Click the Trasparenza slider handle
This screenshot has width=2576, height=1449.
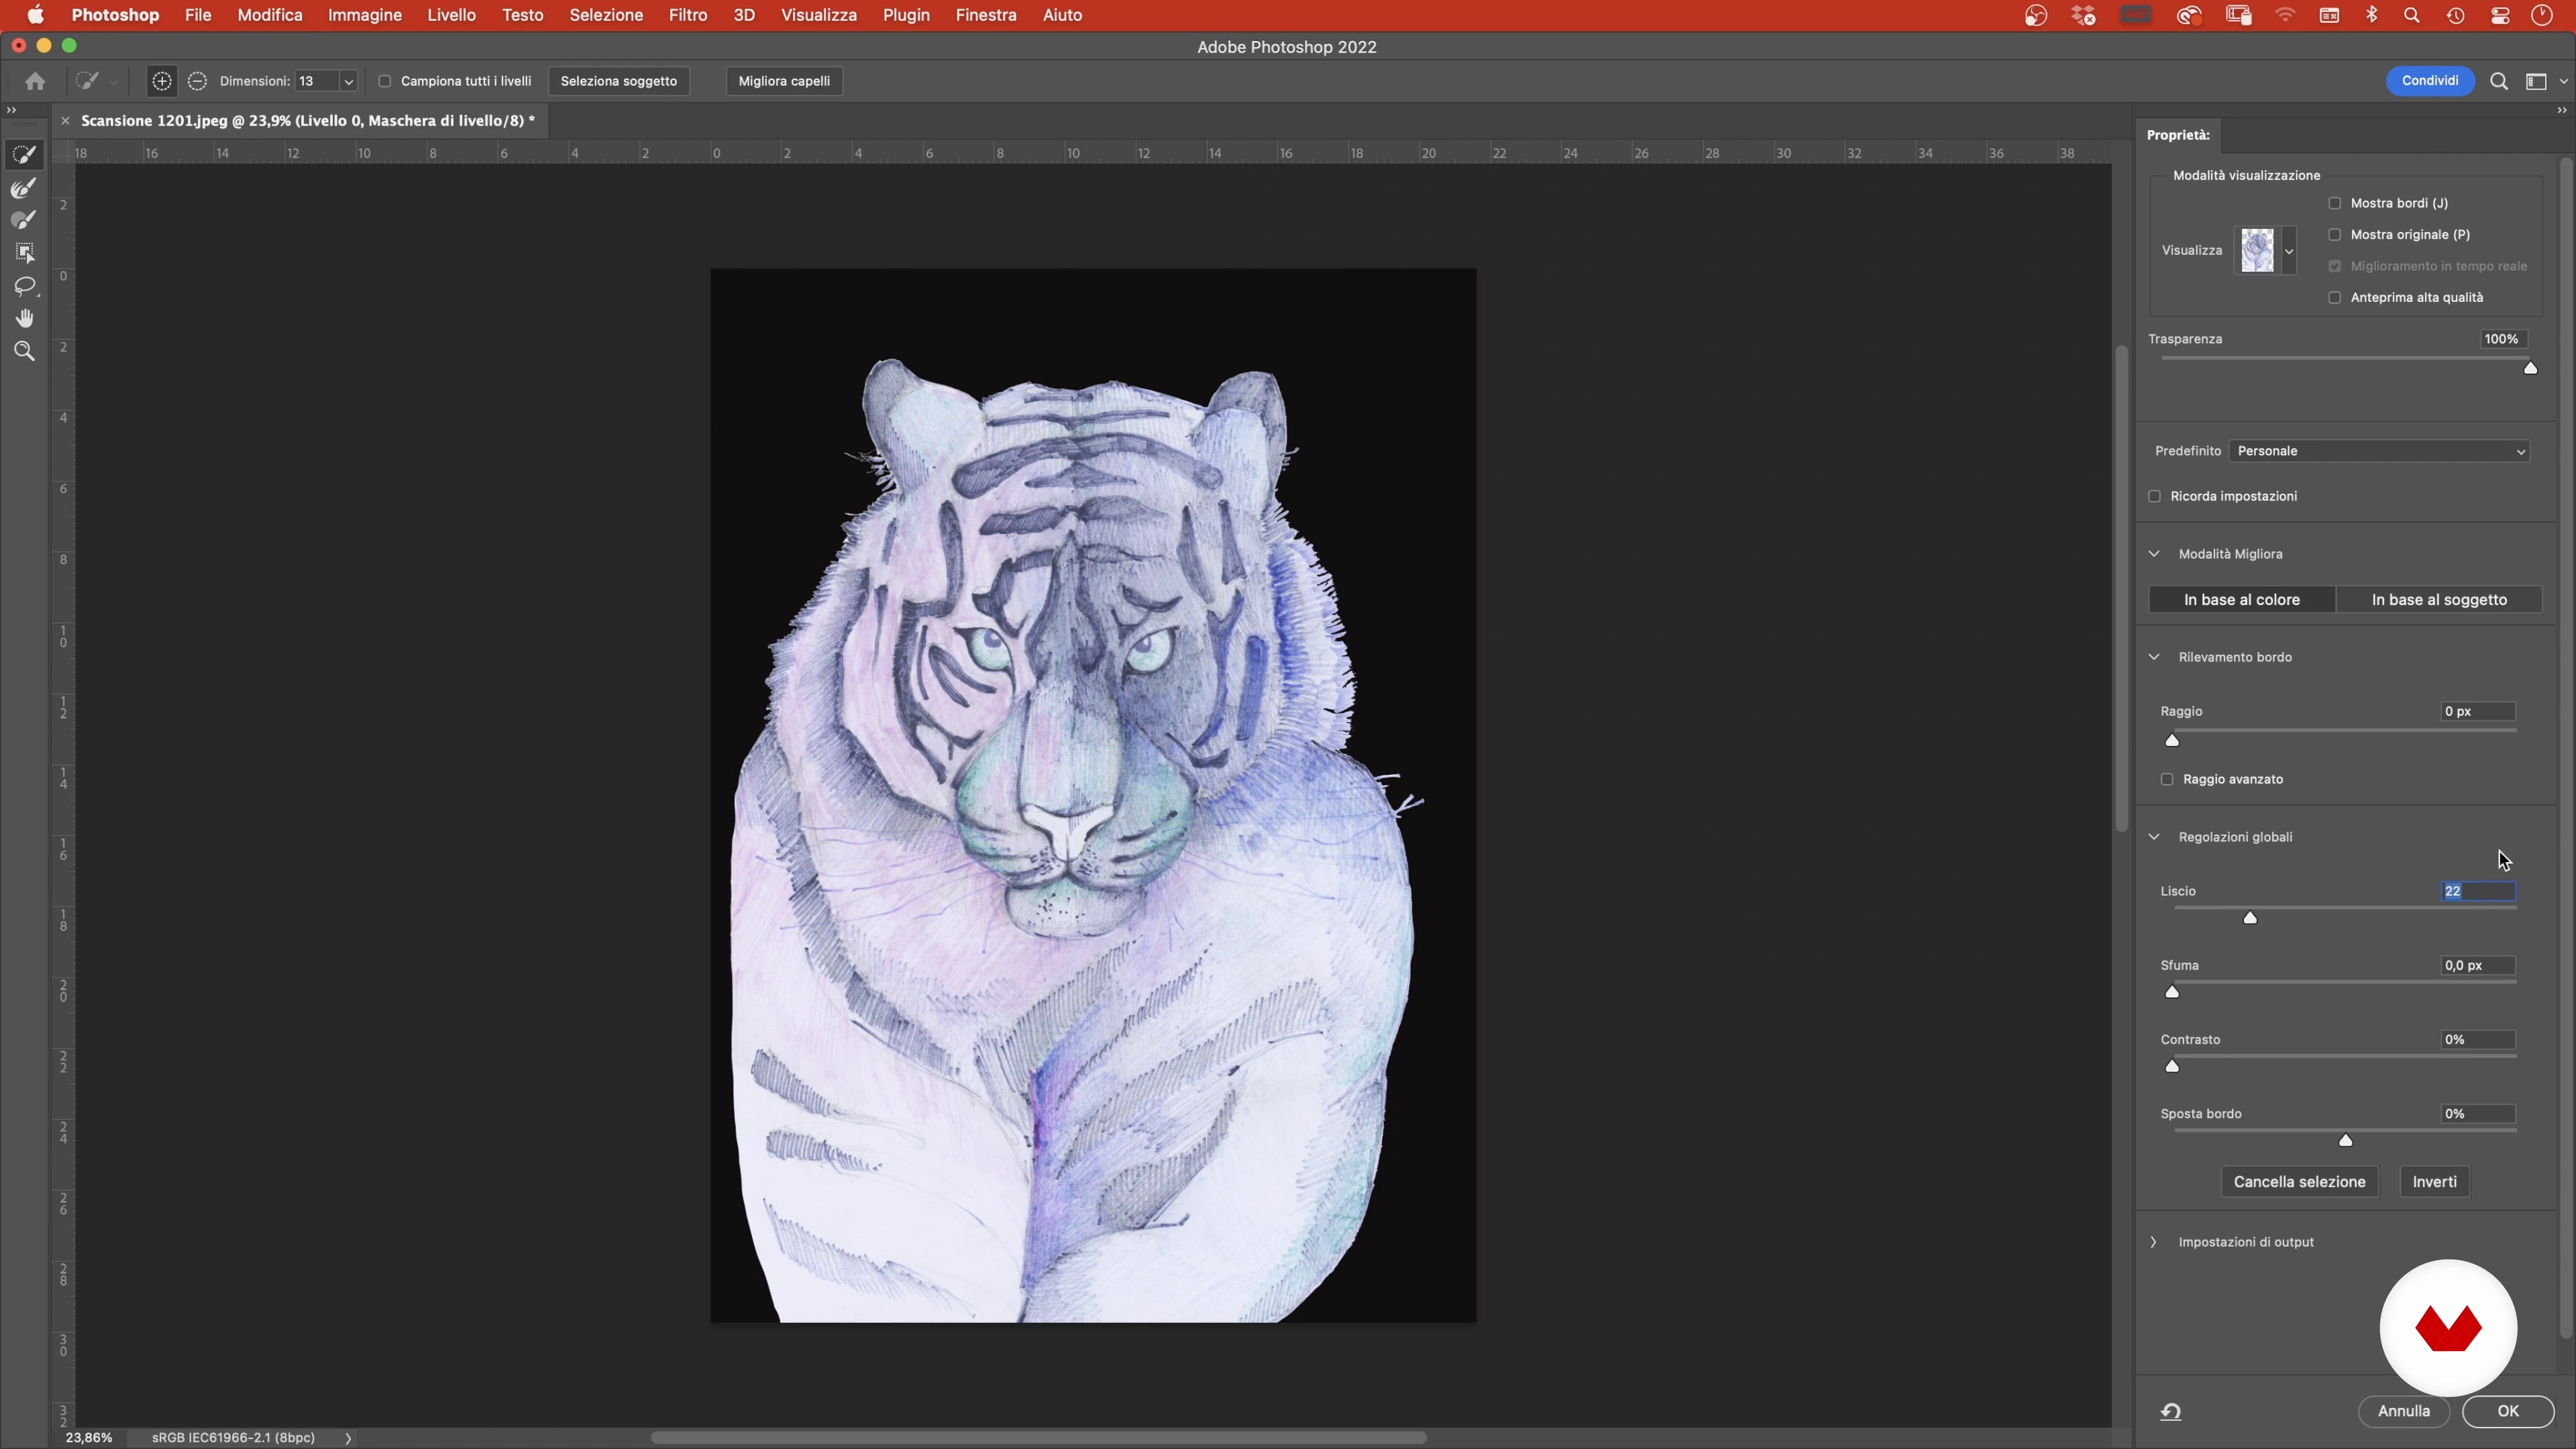pyautogui.click(x=2531, y=368)
